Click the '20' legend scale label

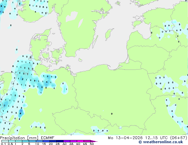click(x=51, y=144)
